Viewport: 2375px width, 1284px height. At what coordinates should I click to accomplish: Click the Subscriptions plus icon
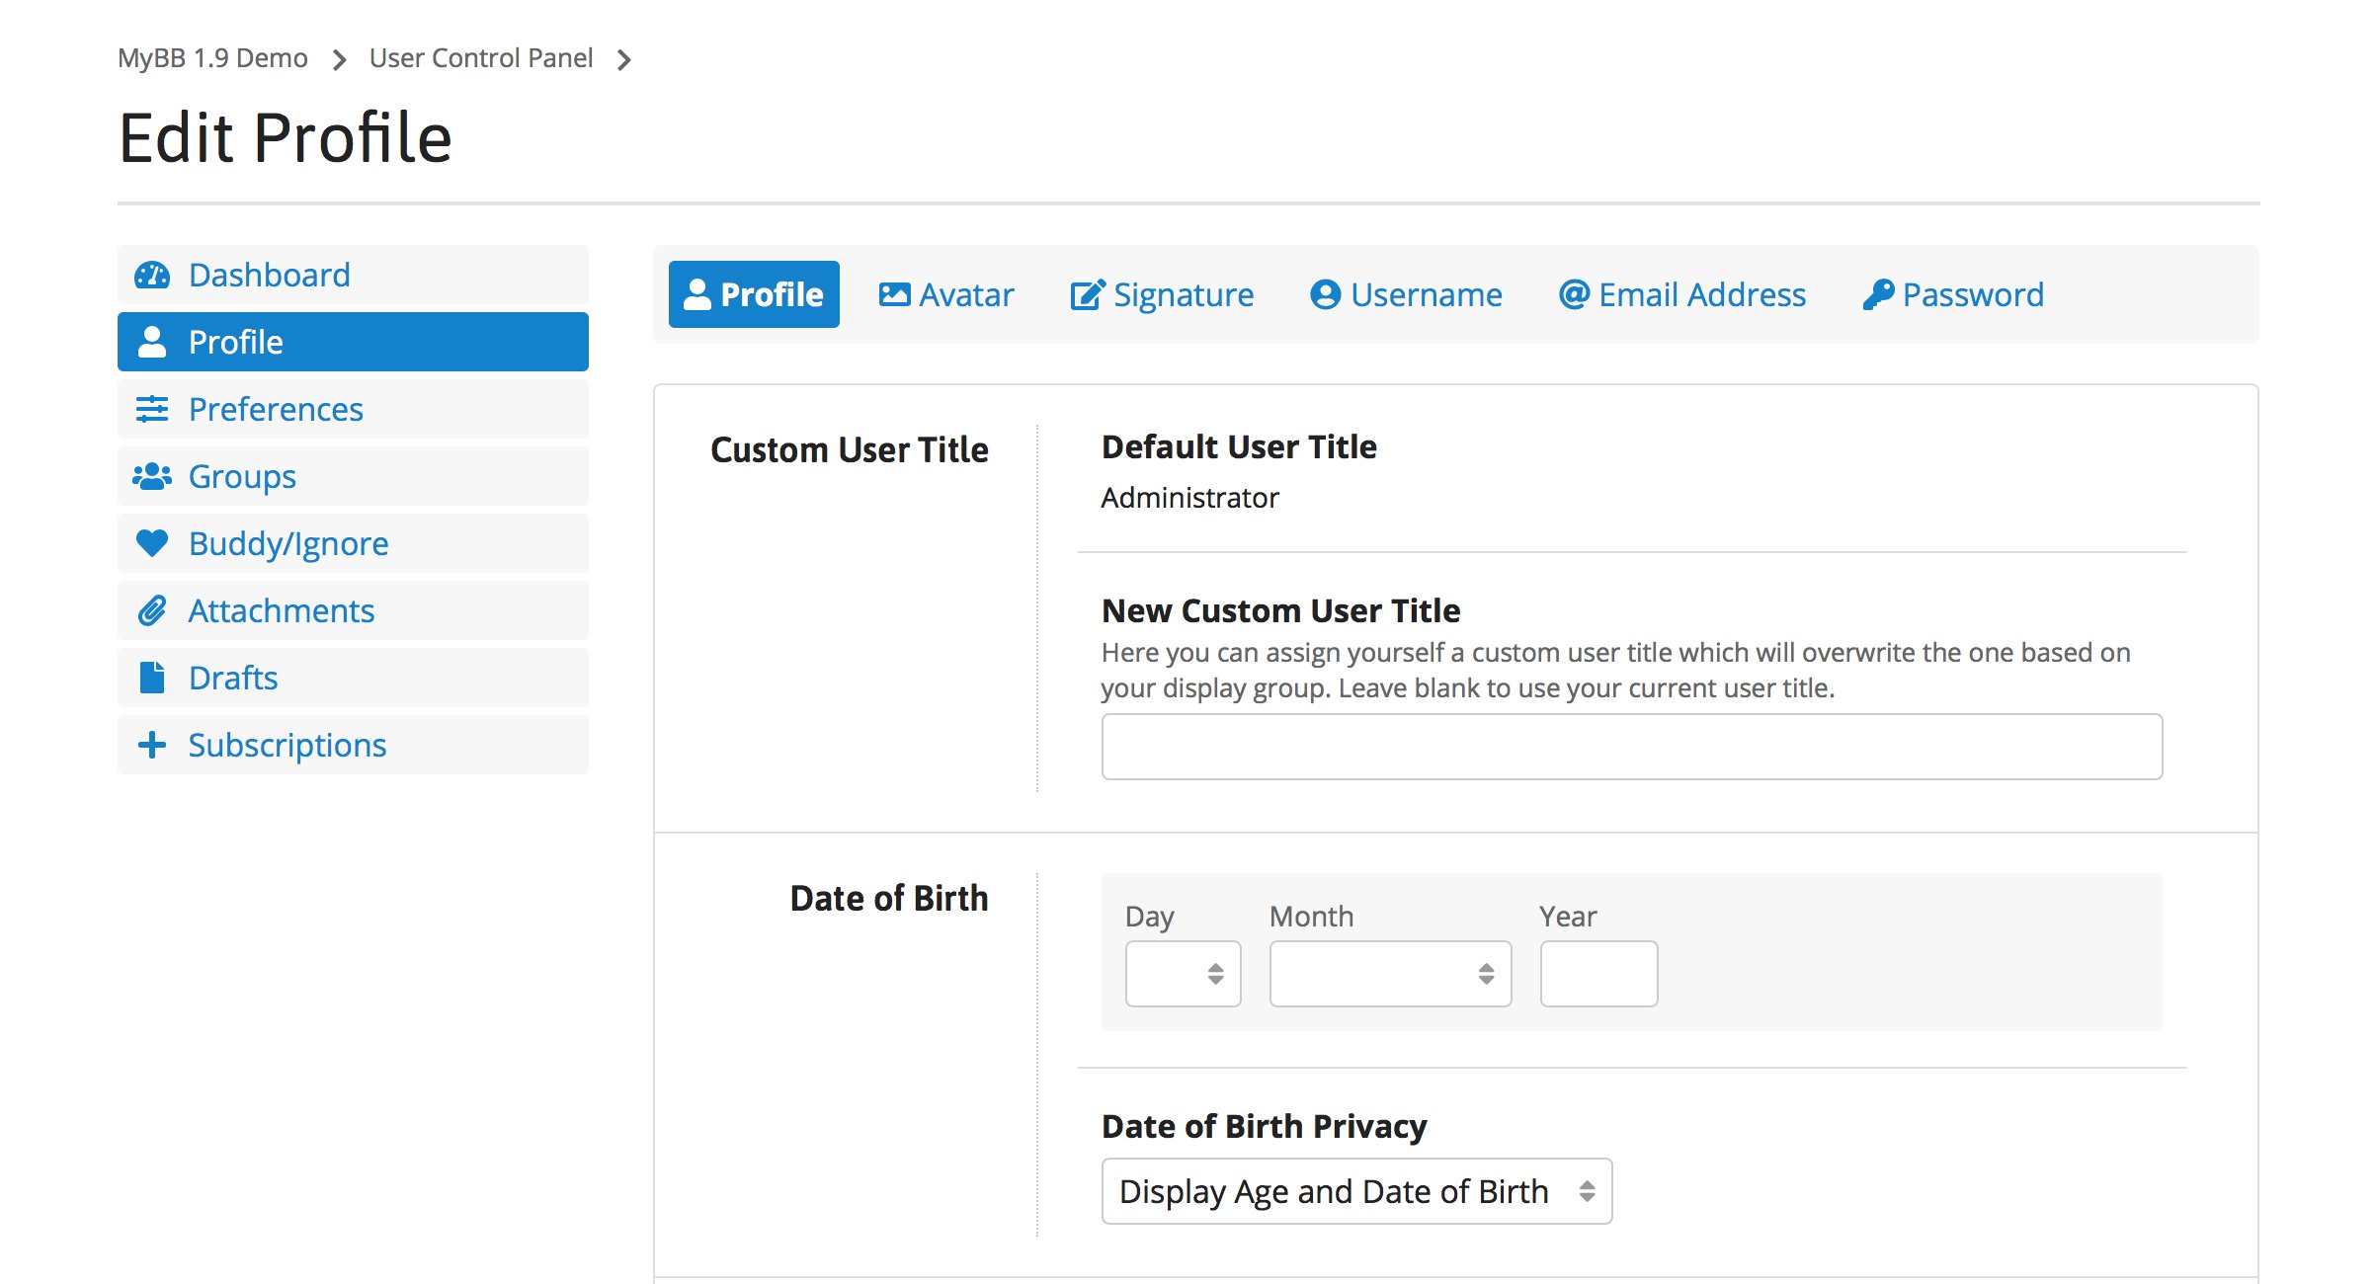[x=152, y=745]
